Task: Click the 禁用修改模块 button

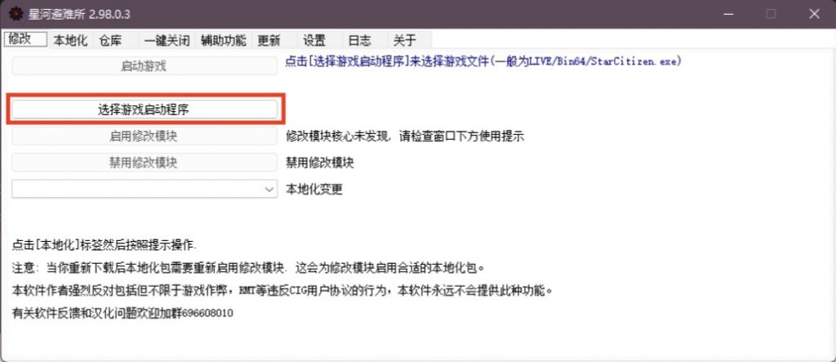Action: [144, 163]
